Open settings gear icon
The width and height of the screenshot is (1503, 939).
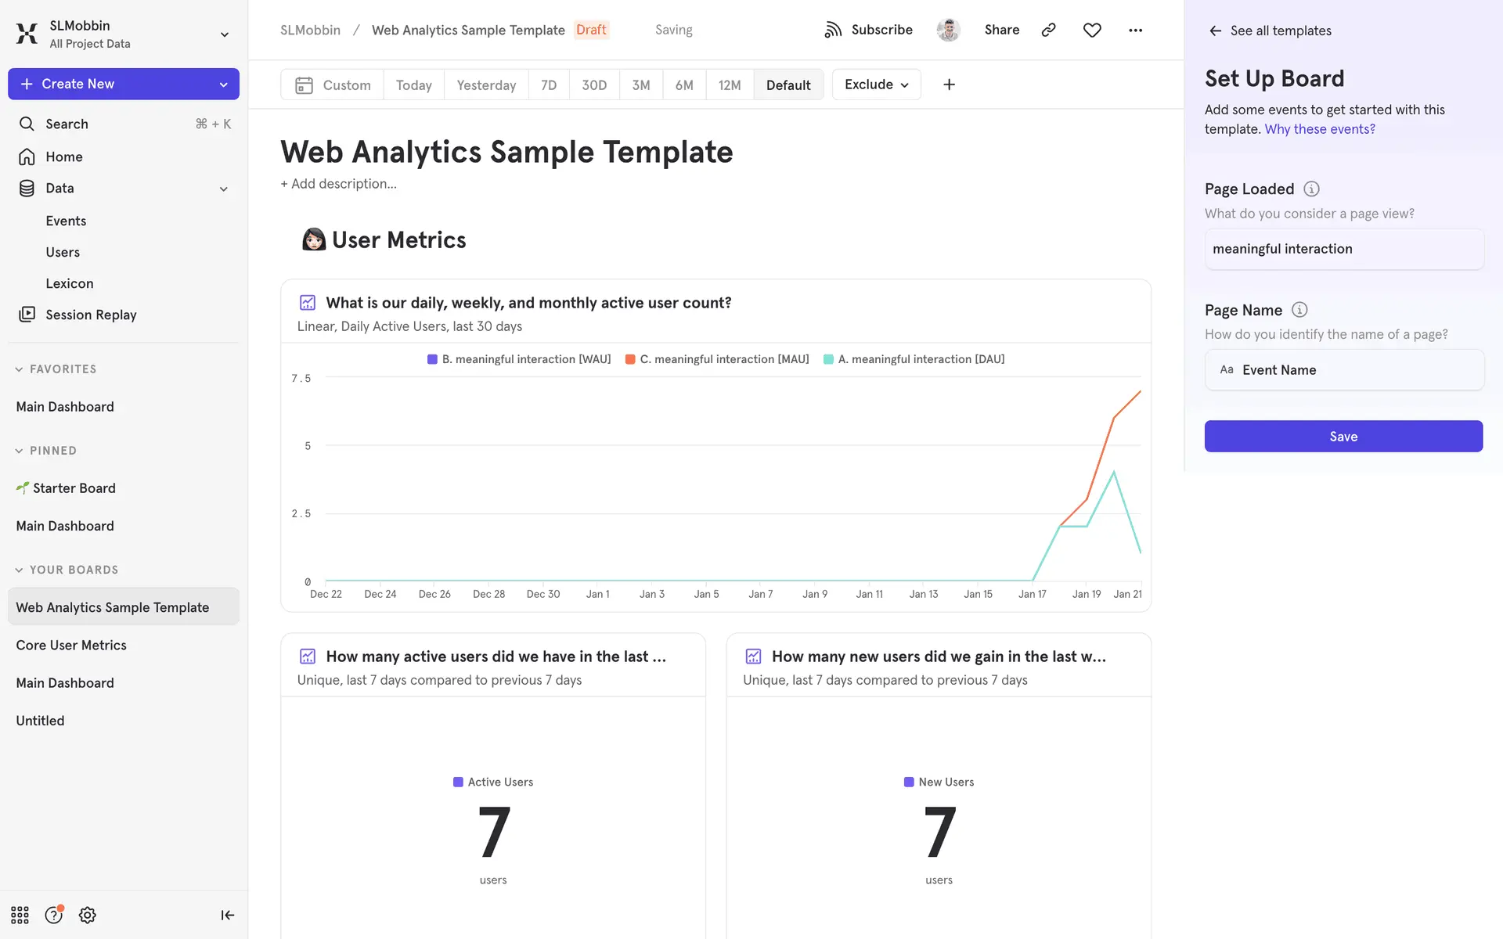[x=88, y=915]
